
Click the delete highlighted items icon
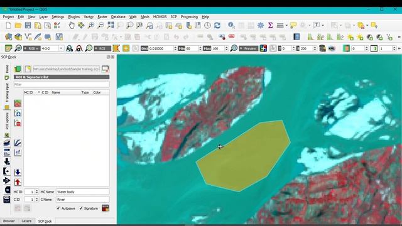coord(18,123)
